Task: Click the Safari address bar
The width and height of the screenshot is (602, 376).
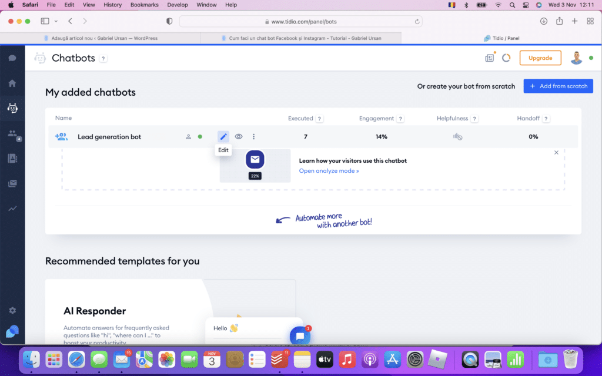Action: point(300,22)
